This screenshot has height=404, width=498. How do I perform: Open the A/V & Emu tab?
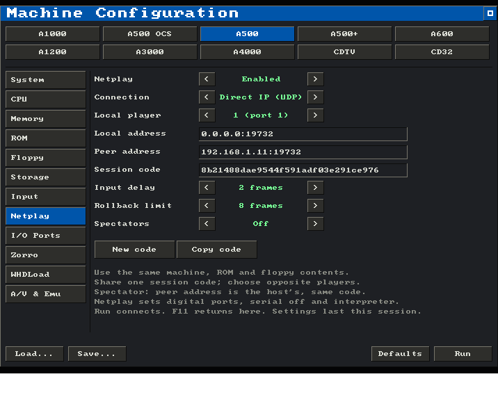(x=45, y=294)
